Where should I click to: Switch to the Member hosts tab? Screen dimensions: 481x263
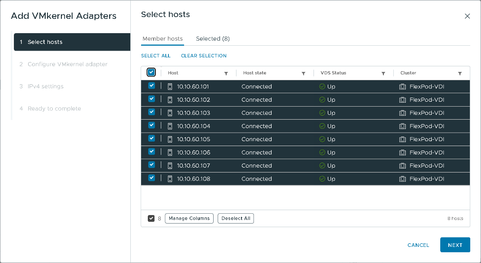pyautogui.click(x=163, y=39)
